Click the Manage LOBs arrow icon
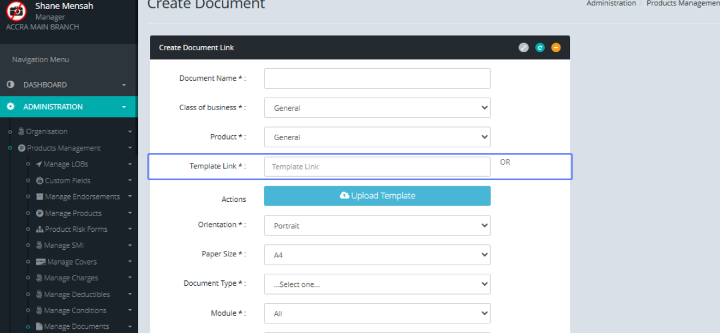The width and height of the screenshot is (720, 333). point(39,164)
